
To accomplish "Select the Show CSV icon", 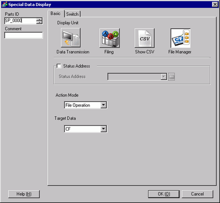I will (x=145, y=38).
